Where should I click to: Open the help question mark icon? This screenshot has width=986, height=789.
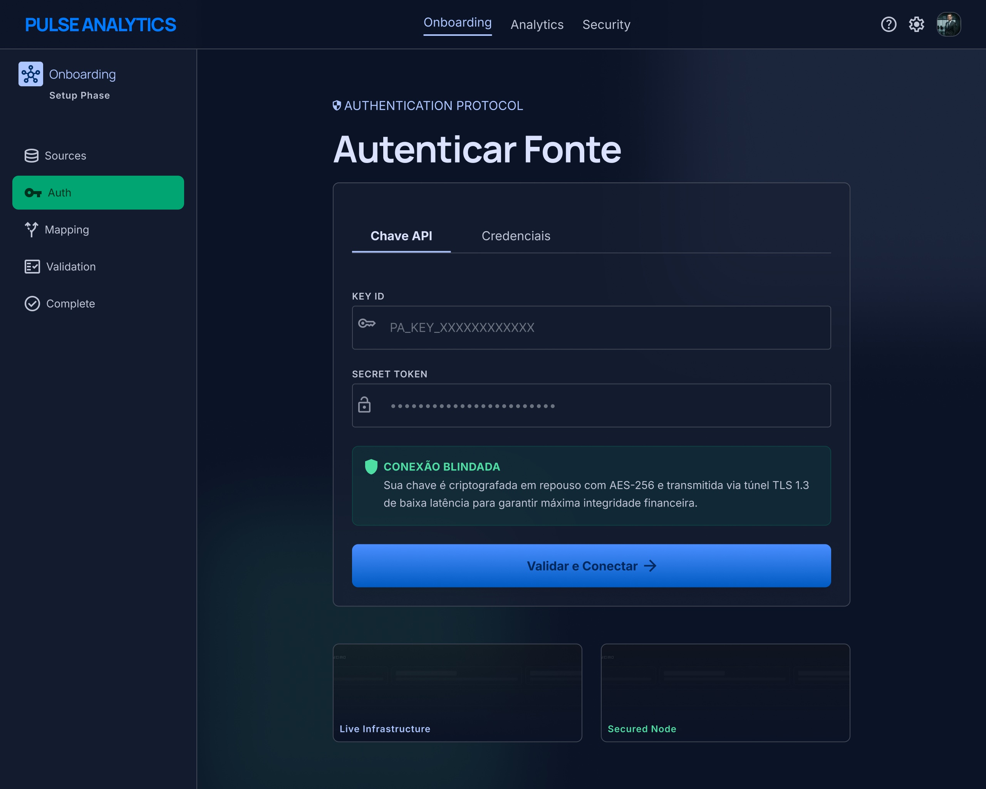889,24
